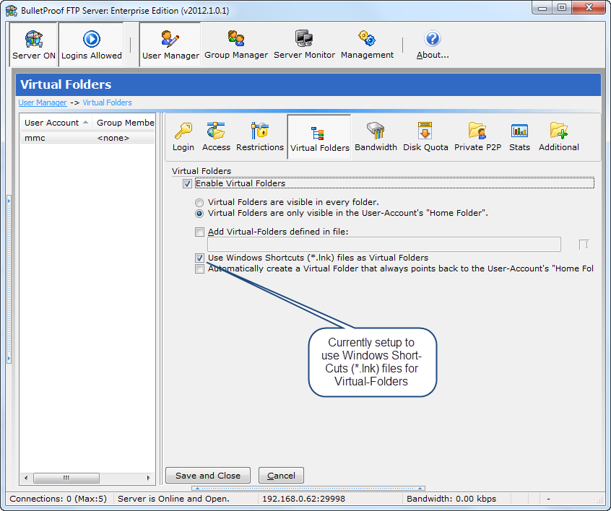Click Connections: 0 (Max:5) status

(x=58, y=499)
